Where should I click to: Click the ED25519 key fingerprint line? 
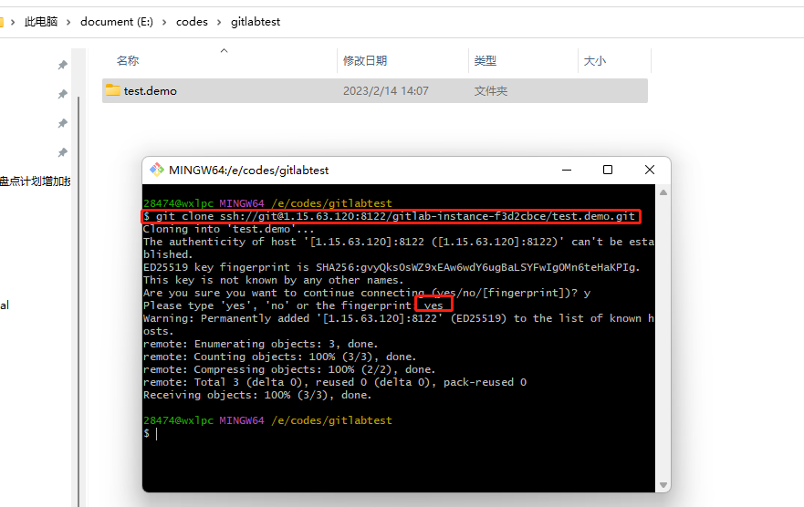click(392, 267)
